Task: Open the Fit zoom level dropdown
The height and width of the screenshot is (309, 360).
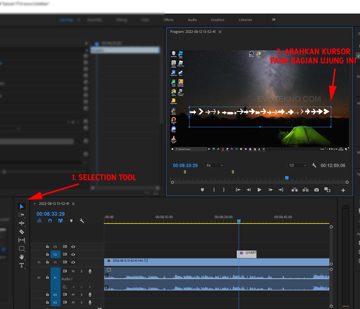Action: pos(215,166)
